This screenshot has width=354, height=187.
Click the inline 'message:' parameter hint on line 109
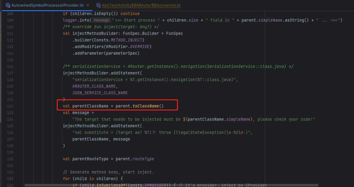[102, 20]
